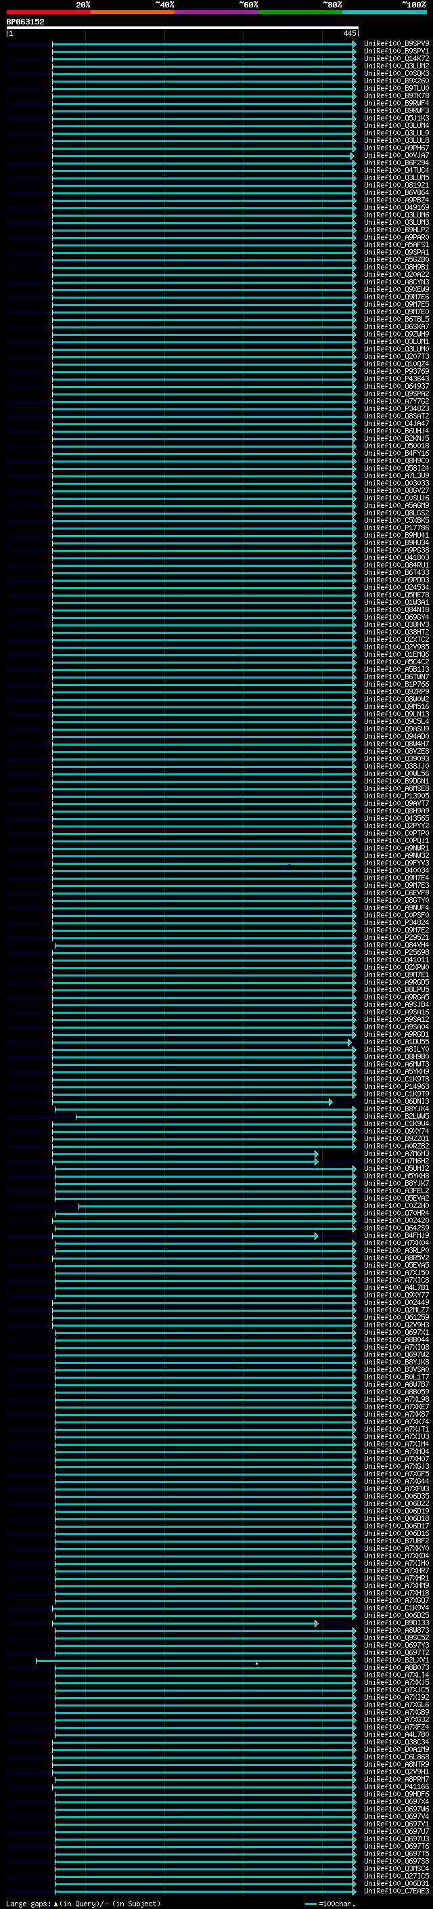Screen dimensions: 433x1909
Task: Select hit label UniRef100_B9HLP2
Action: pyautogui.click(x=396, y=230)
